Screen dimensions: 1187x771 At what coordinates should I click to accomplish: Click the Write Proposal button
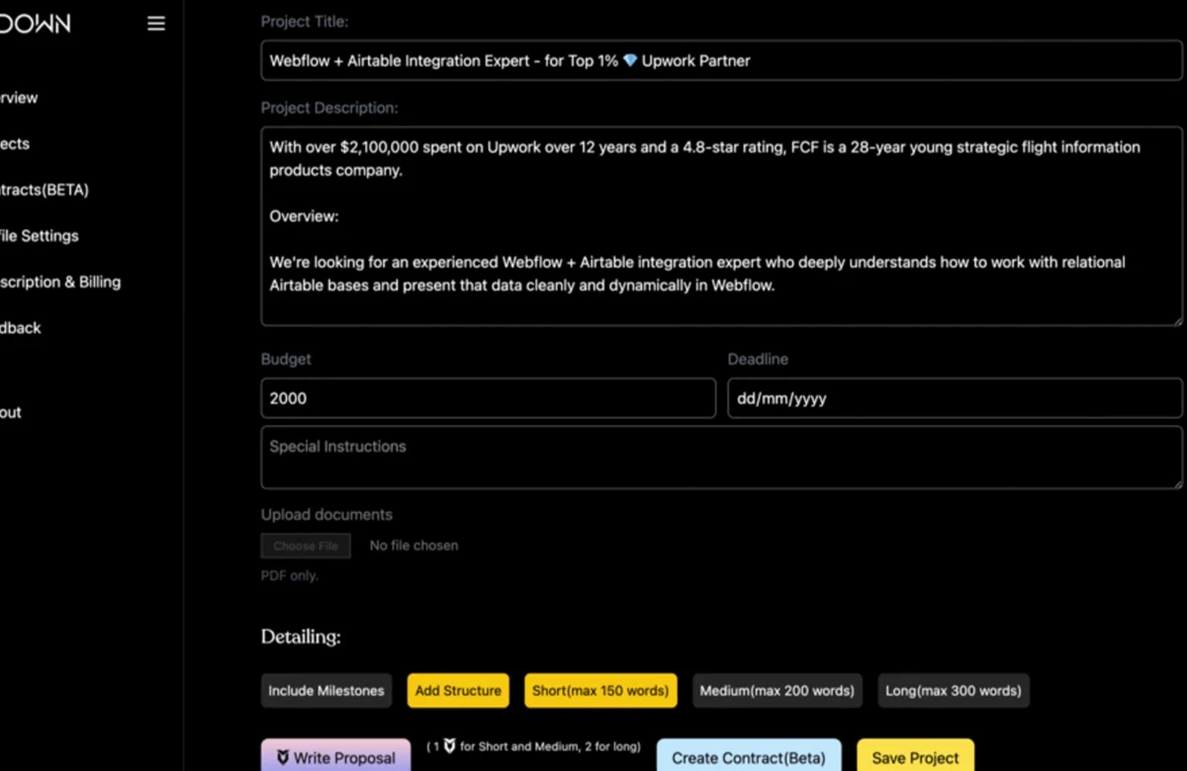335,756
